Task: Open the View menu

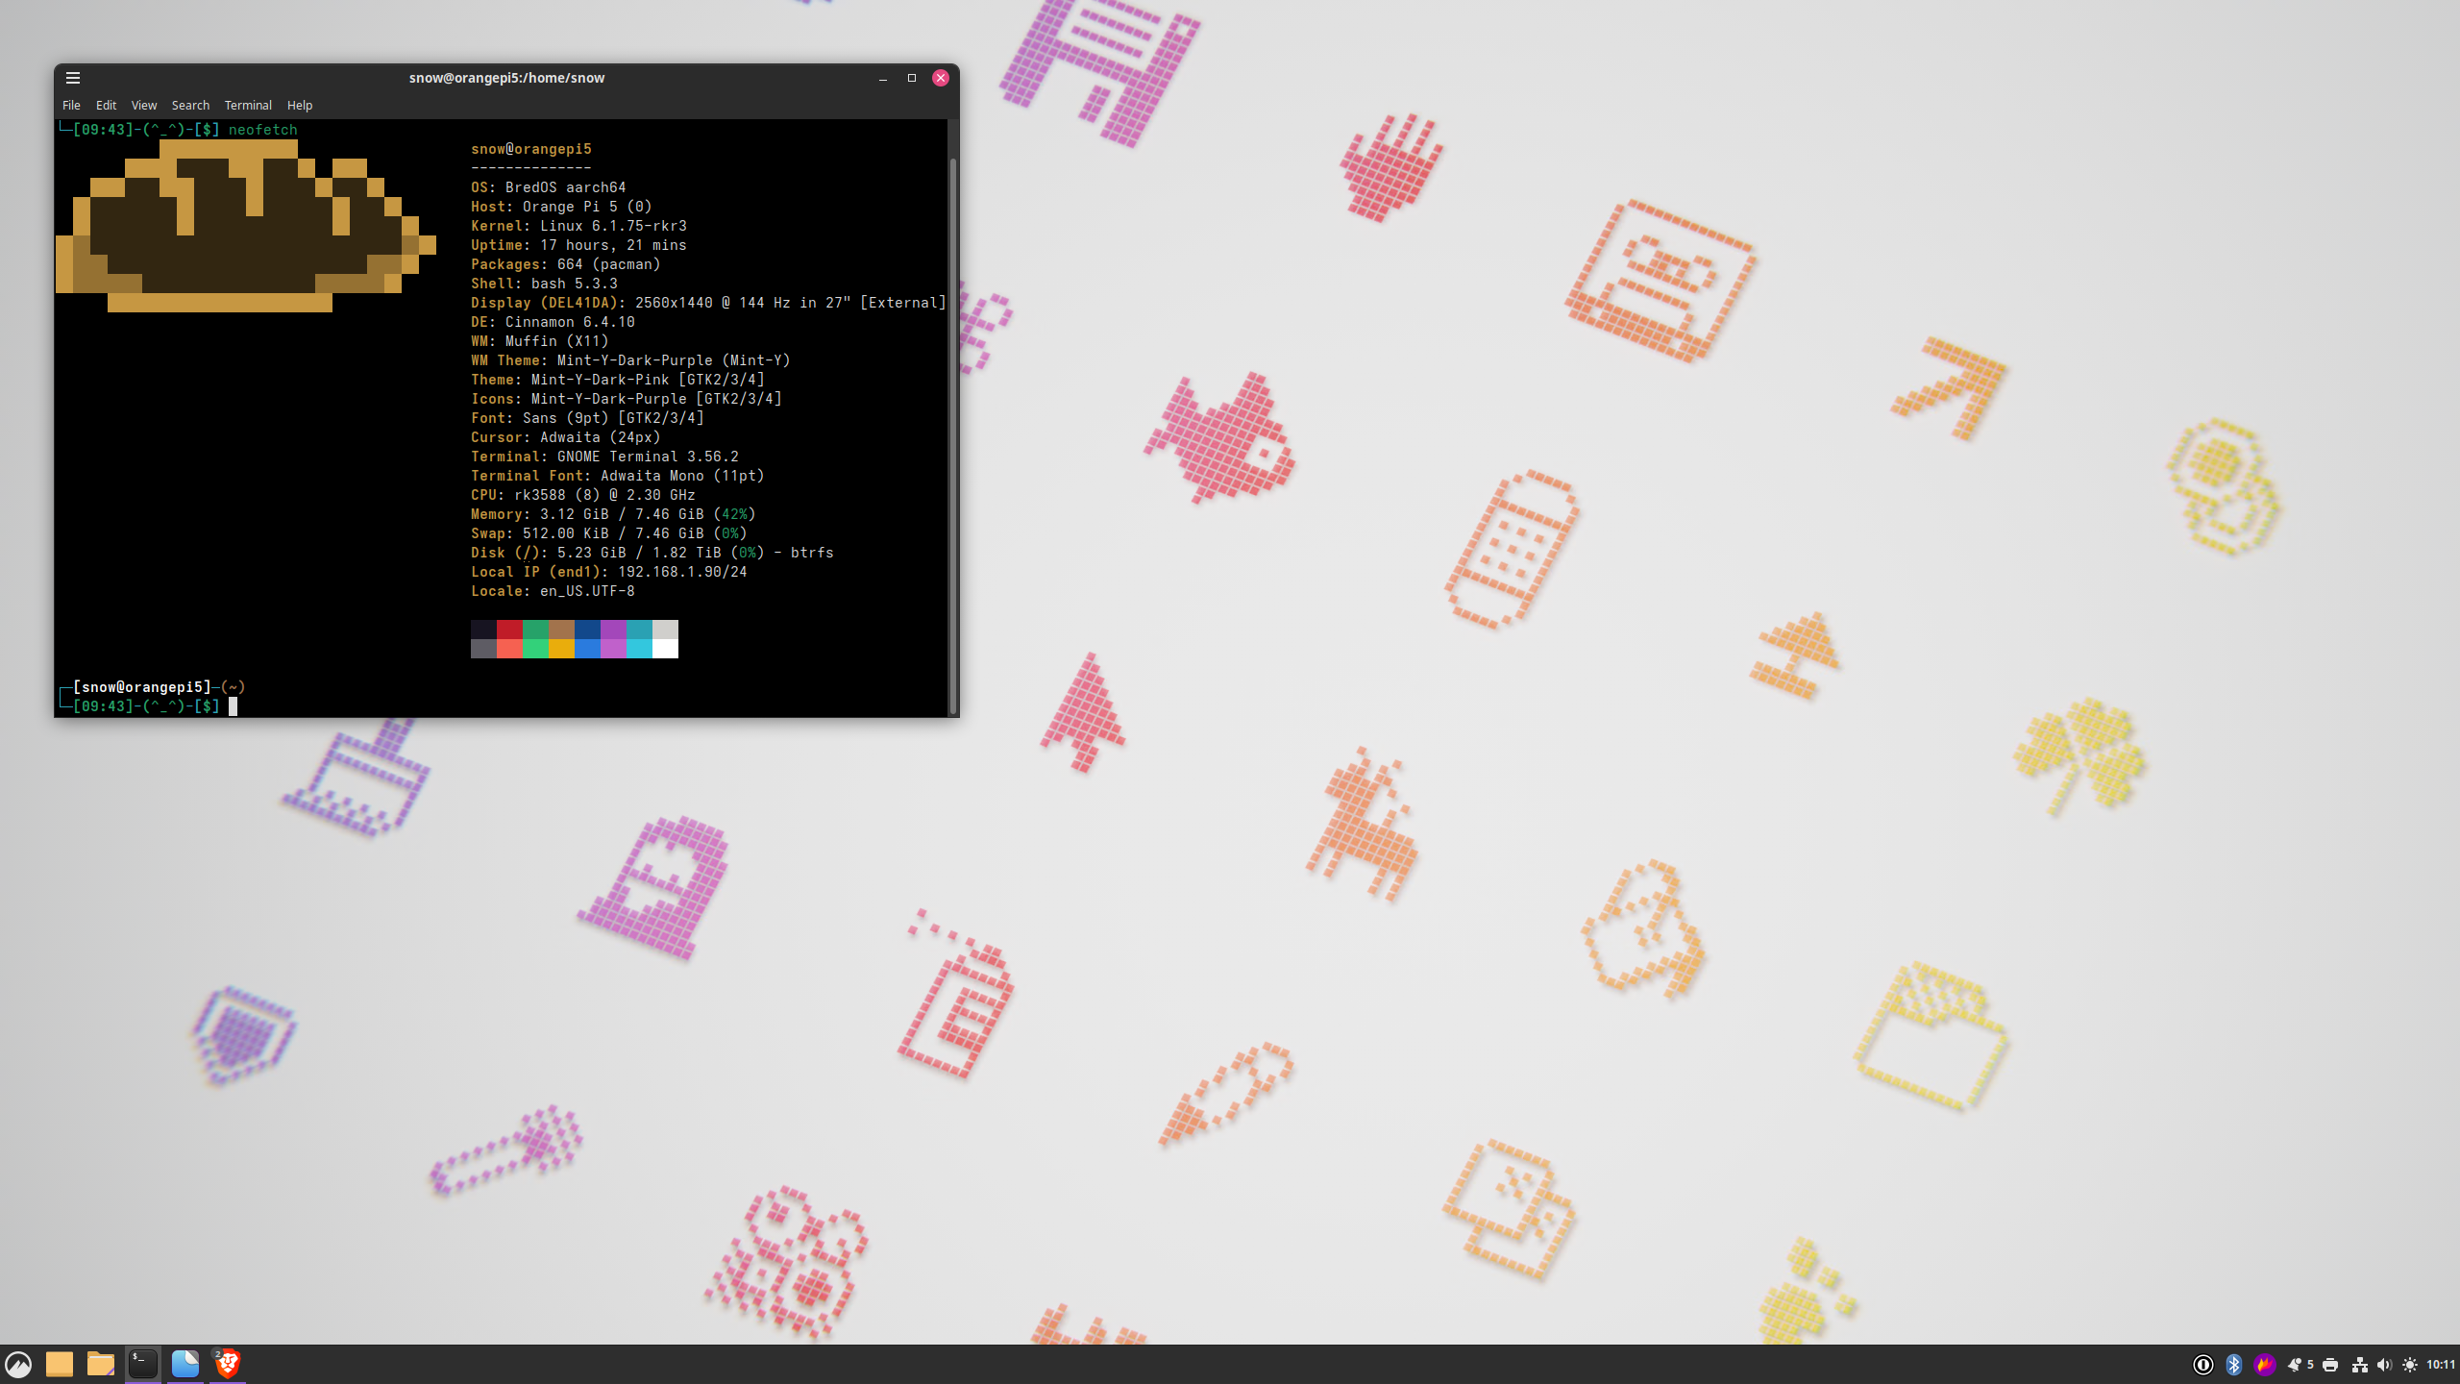Action: 144,105
